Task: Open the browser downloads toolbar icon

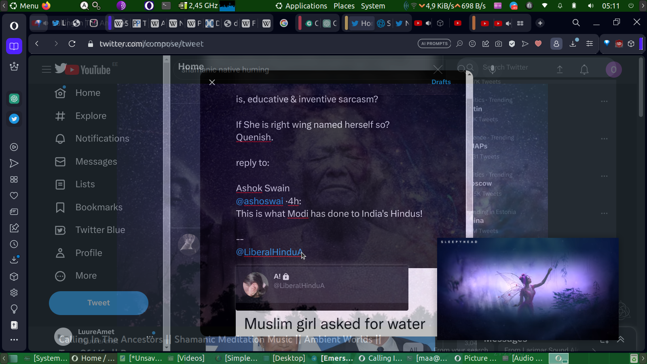Action: click(x=573, y=44)
